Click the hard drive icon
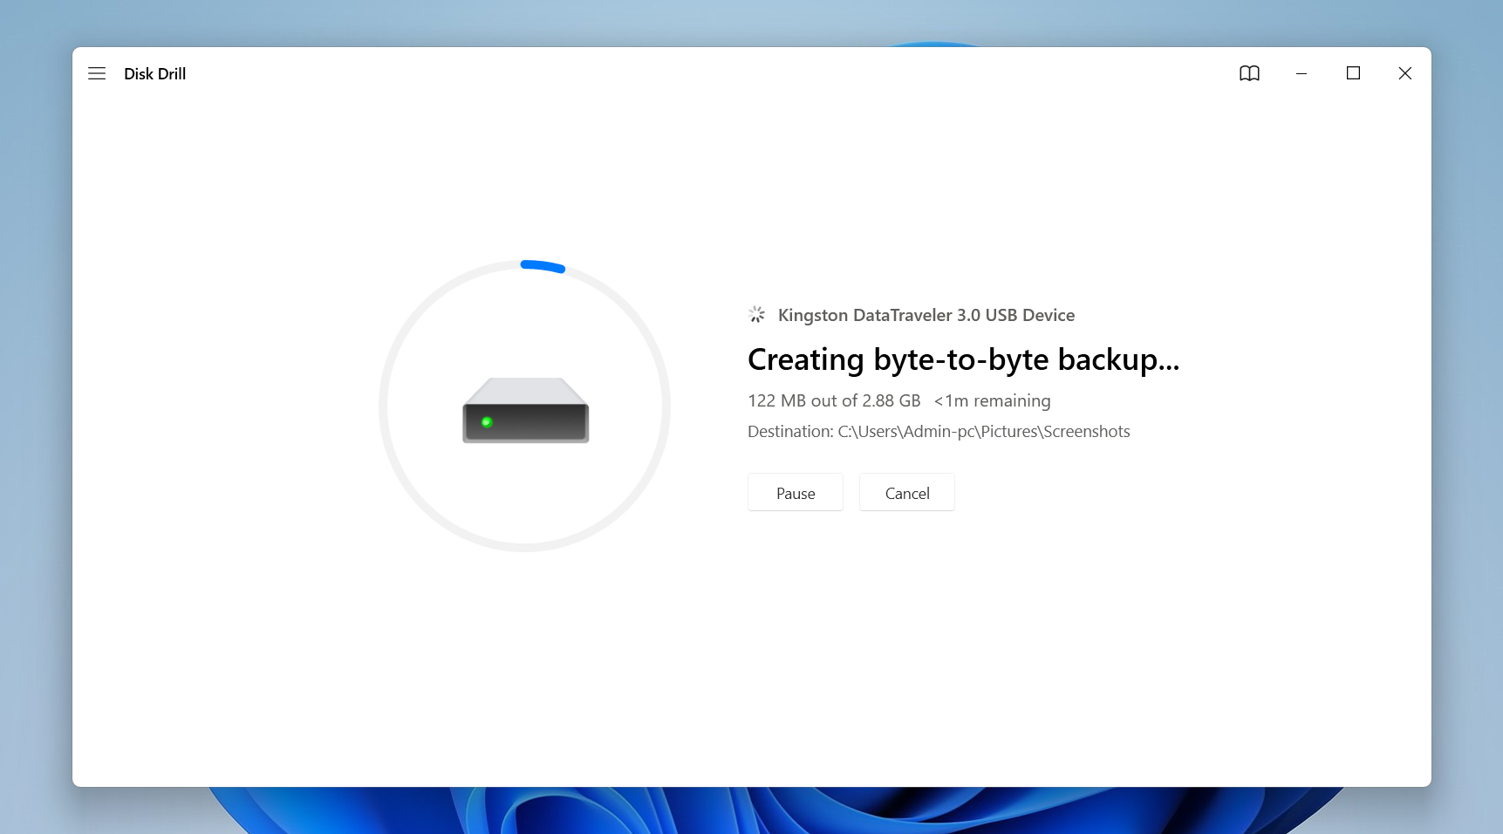The height and width of the screenshot is (834, 1503). pyautogui.click(x=525, y=410)
